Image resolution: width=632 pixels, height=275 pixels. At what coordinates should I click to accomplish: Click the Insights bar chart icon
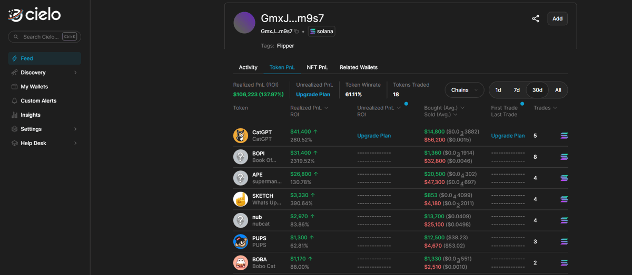(15, 115)
